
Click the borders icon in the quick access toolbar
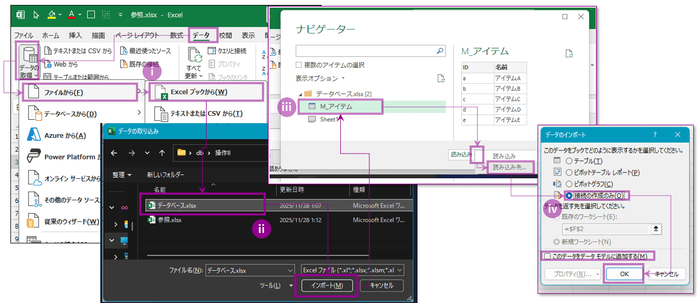[x=91, y=15]
